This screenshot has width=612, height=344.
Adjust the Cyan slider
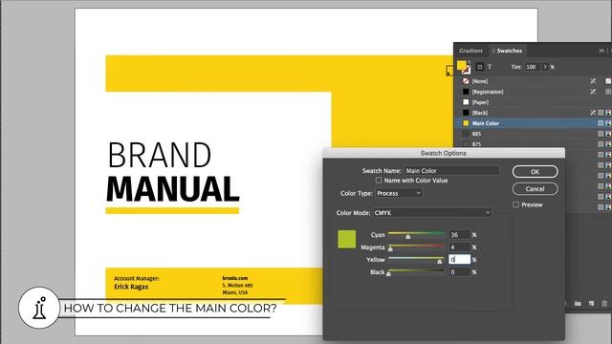click(x=408, y=236)
